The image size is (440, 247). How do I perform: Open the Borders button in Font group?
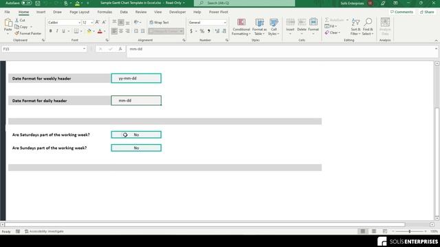point(76,31)
